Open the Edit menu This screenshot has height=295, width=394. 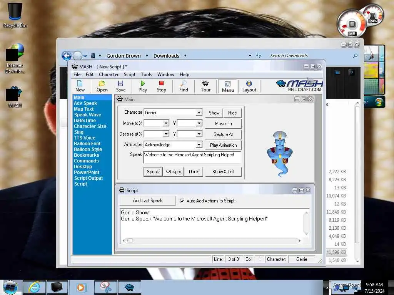[89, 75]
